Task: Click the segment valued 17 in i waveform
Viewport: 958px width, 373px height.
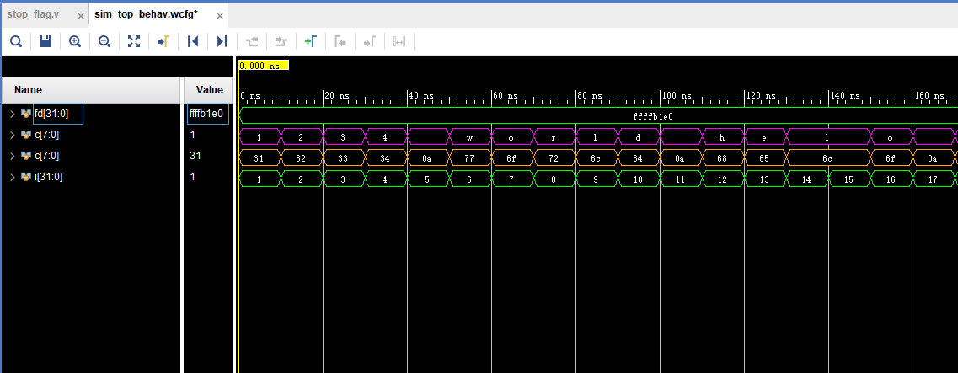Action: tap(933, 179)
